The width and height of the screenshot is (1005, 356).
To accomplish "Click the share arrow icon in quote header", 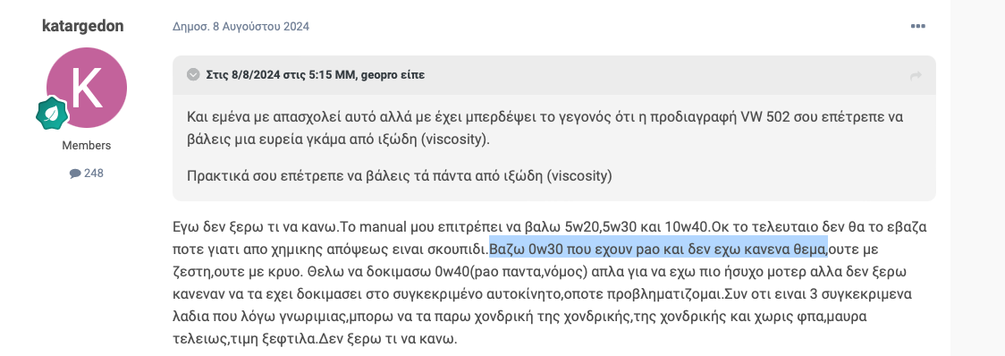I will pos(916,76).
